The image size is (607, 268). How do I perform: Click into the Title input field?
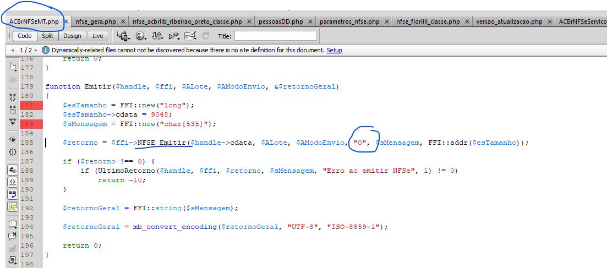pos(275,36)
